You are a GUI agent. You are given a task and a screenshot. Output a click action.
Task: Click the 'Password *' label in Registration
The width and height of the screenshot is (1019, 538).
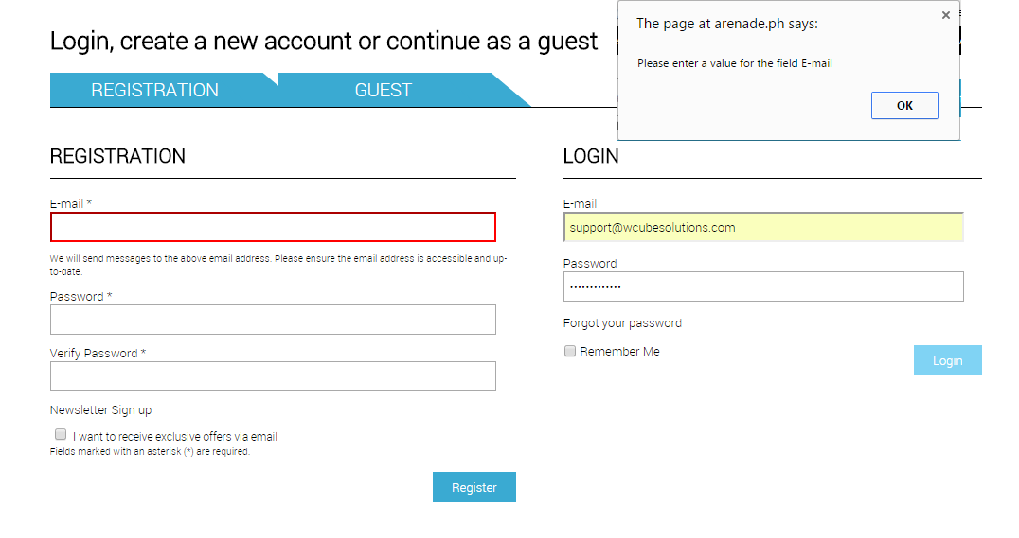tap(80, 297)
